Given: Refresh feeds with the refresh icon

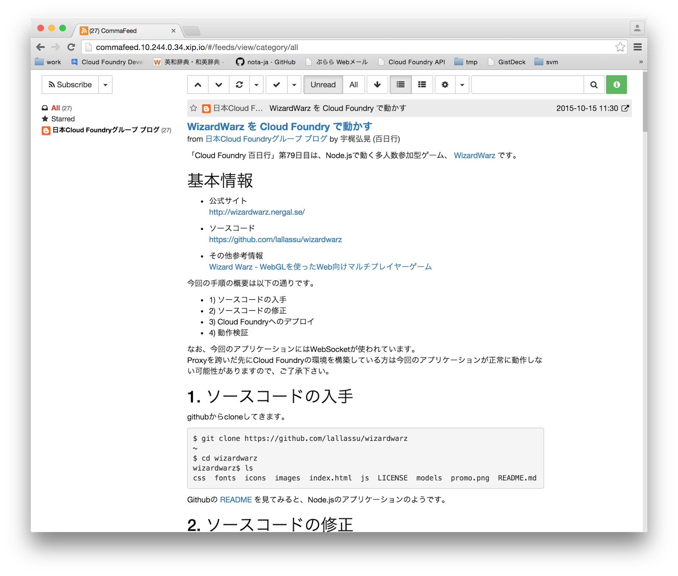Looking at the screenshot, I should [x=239, y=85].
